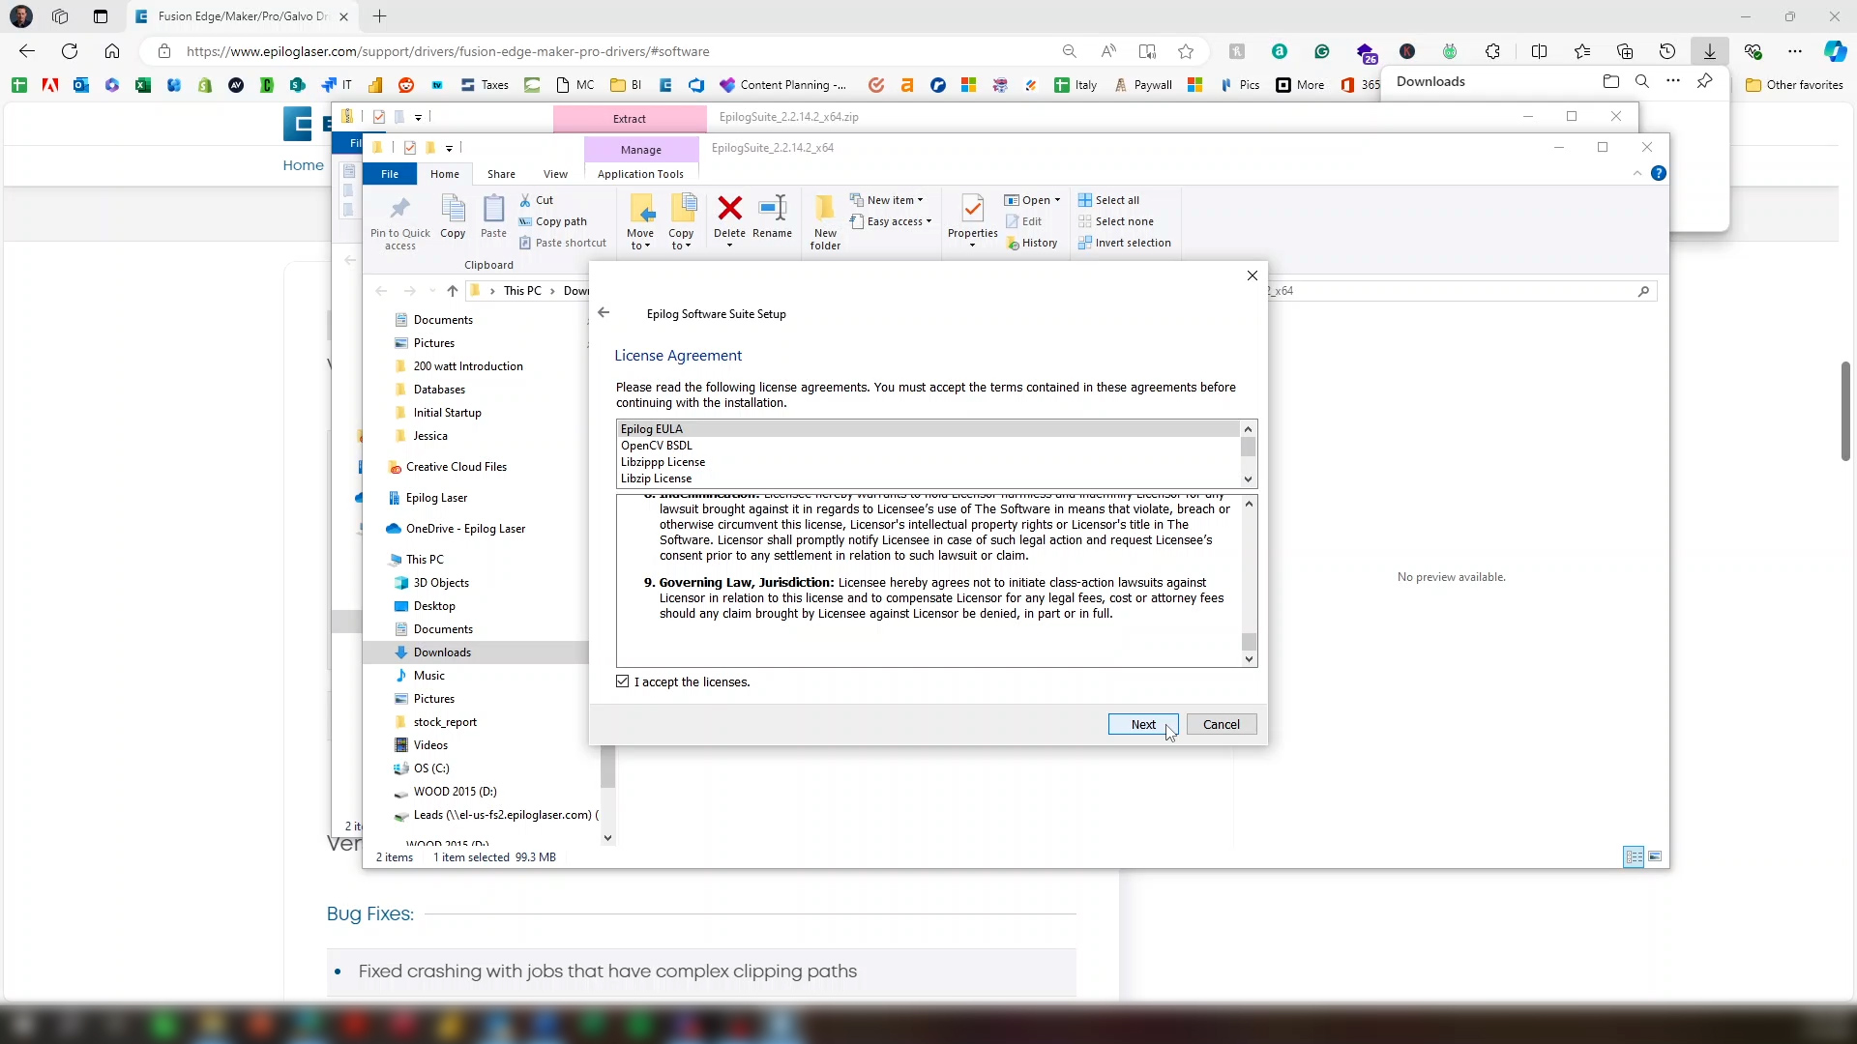Switch to the View ribbon tab
The width and height of the screenshot is (1857, 1044).
tap(555, 174)
